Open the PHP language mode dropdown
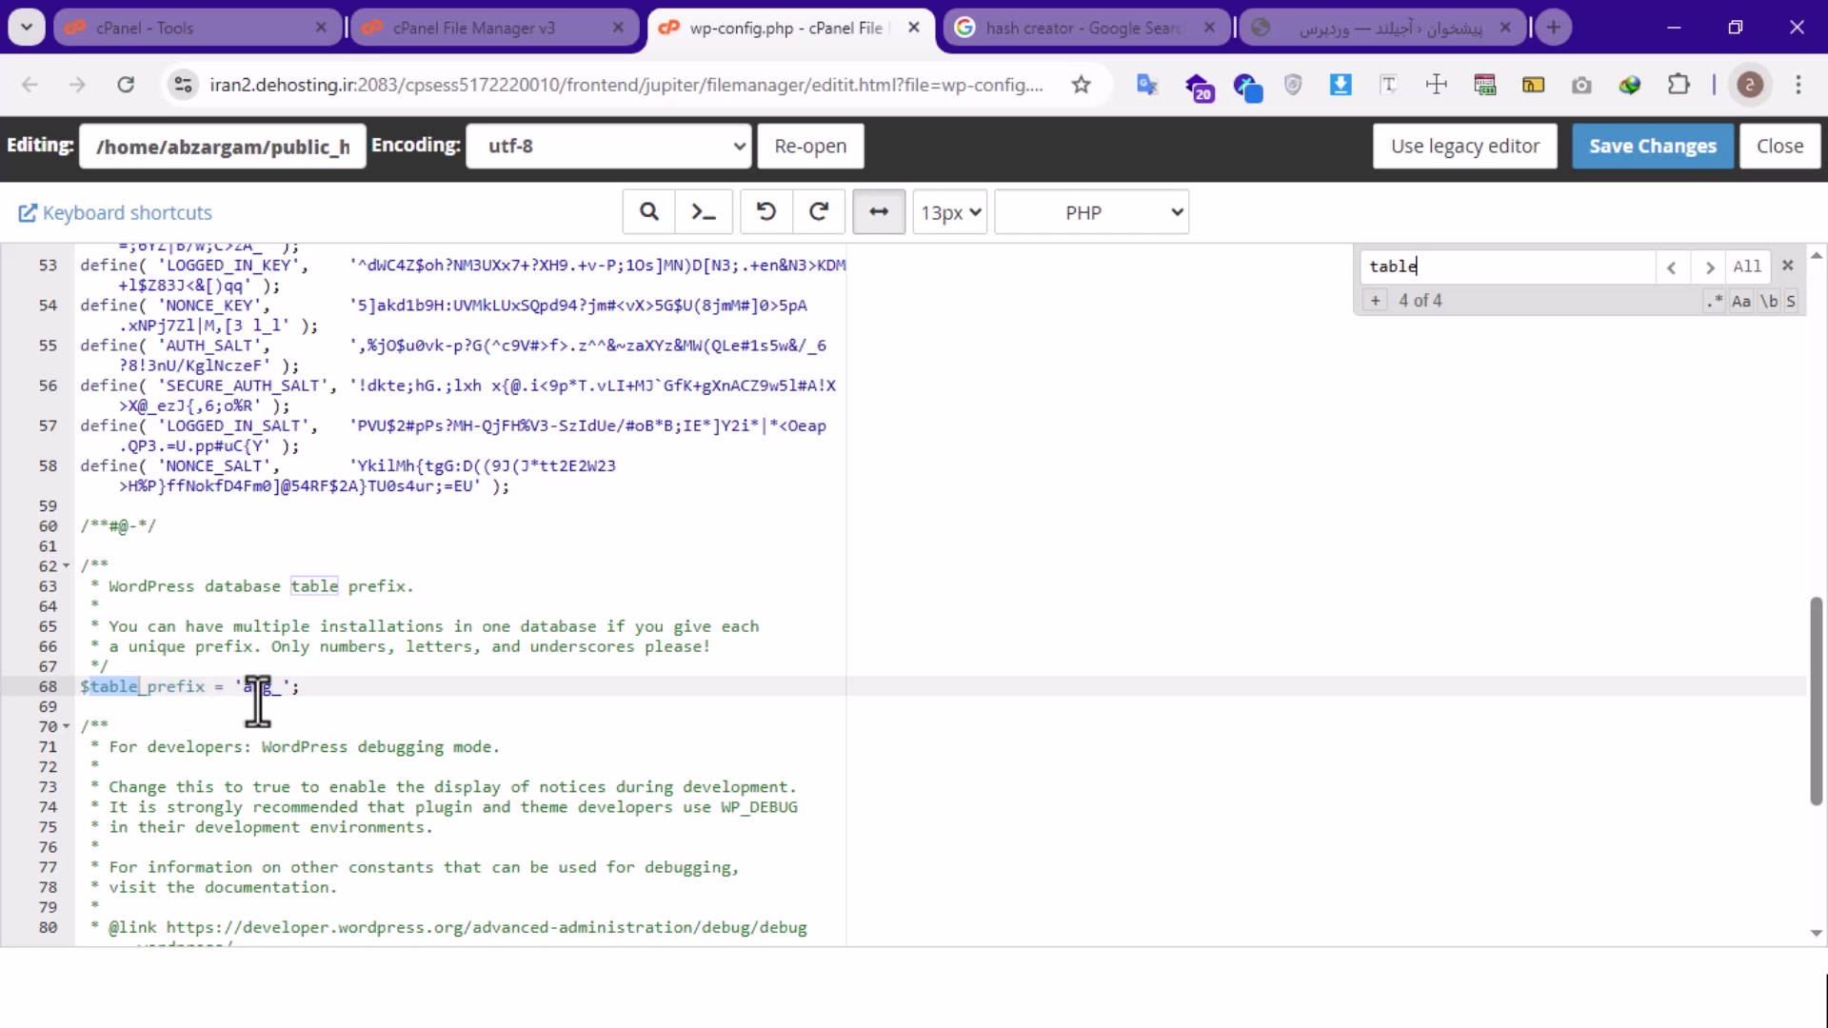This screenshot has height=1028, width=1828. (x=1091, y=212)
